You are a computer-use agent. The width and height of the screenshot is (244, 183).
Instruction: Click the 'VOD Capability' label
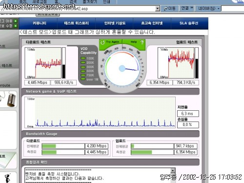coord(88,51)
